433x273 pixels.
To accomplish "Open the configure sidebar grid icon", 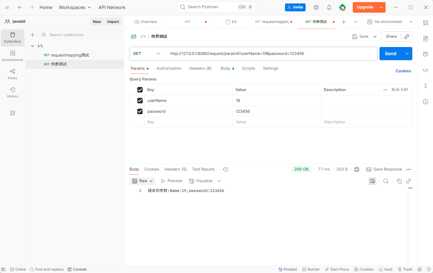I will (x=12, y=113).
